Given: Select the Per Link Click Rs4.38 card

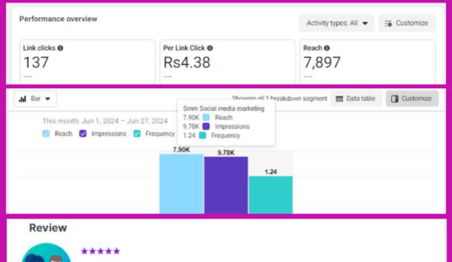Looking at the screenshot, I should tap(227, 61).
